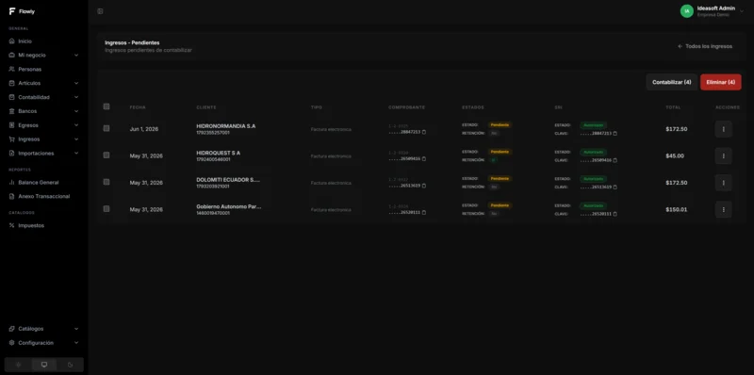Go back via Todos los ingresos link
Image resolution: width=754 pixels, height=375 pixels.
[x=705, y=46]
